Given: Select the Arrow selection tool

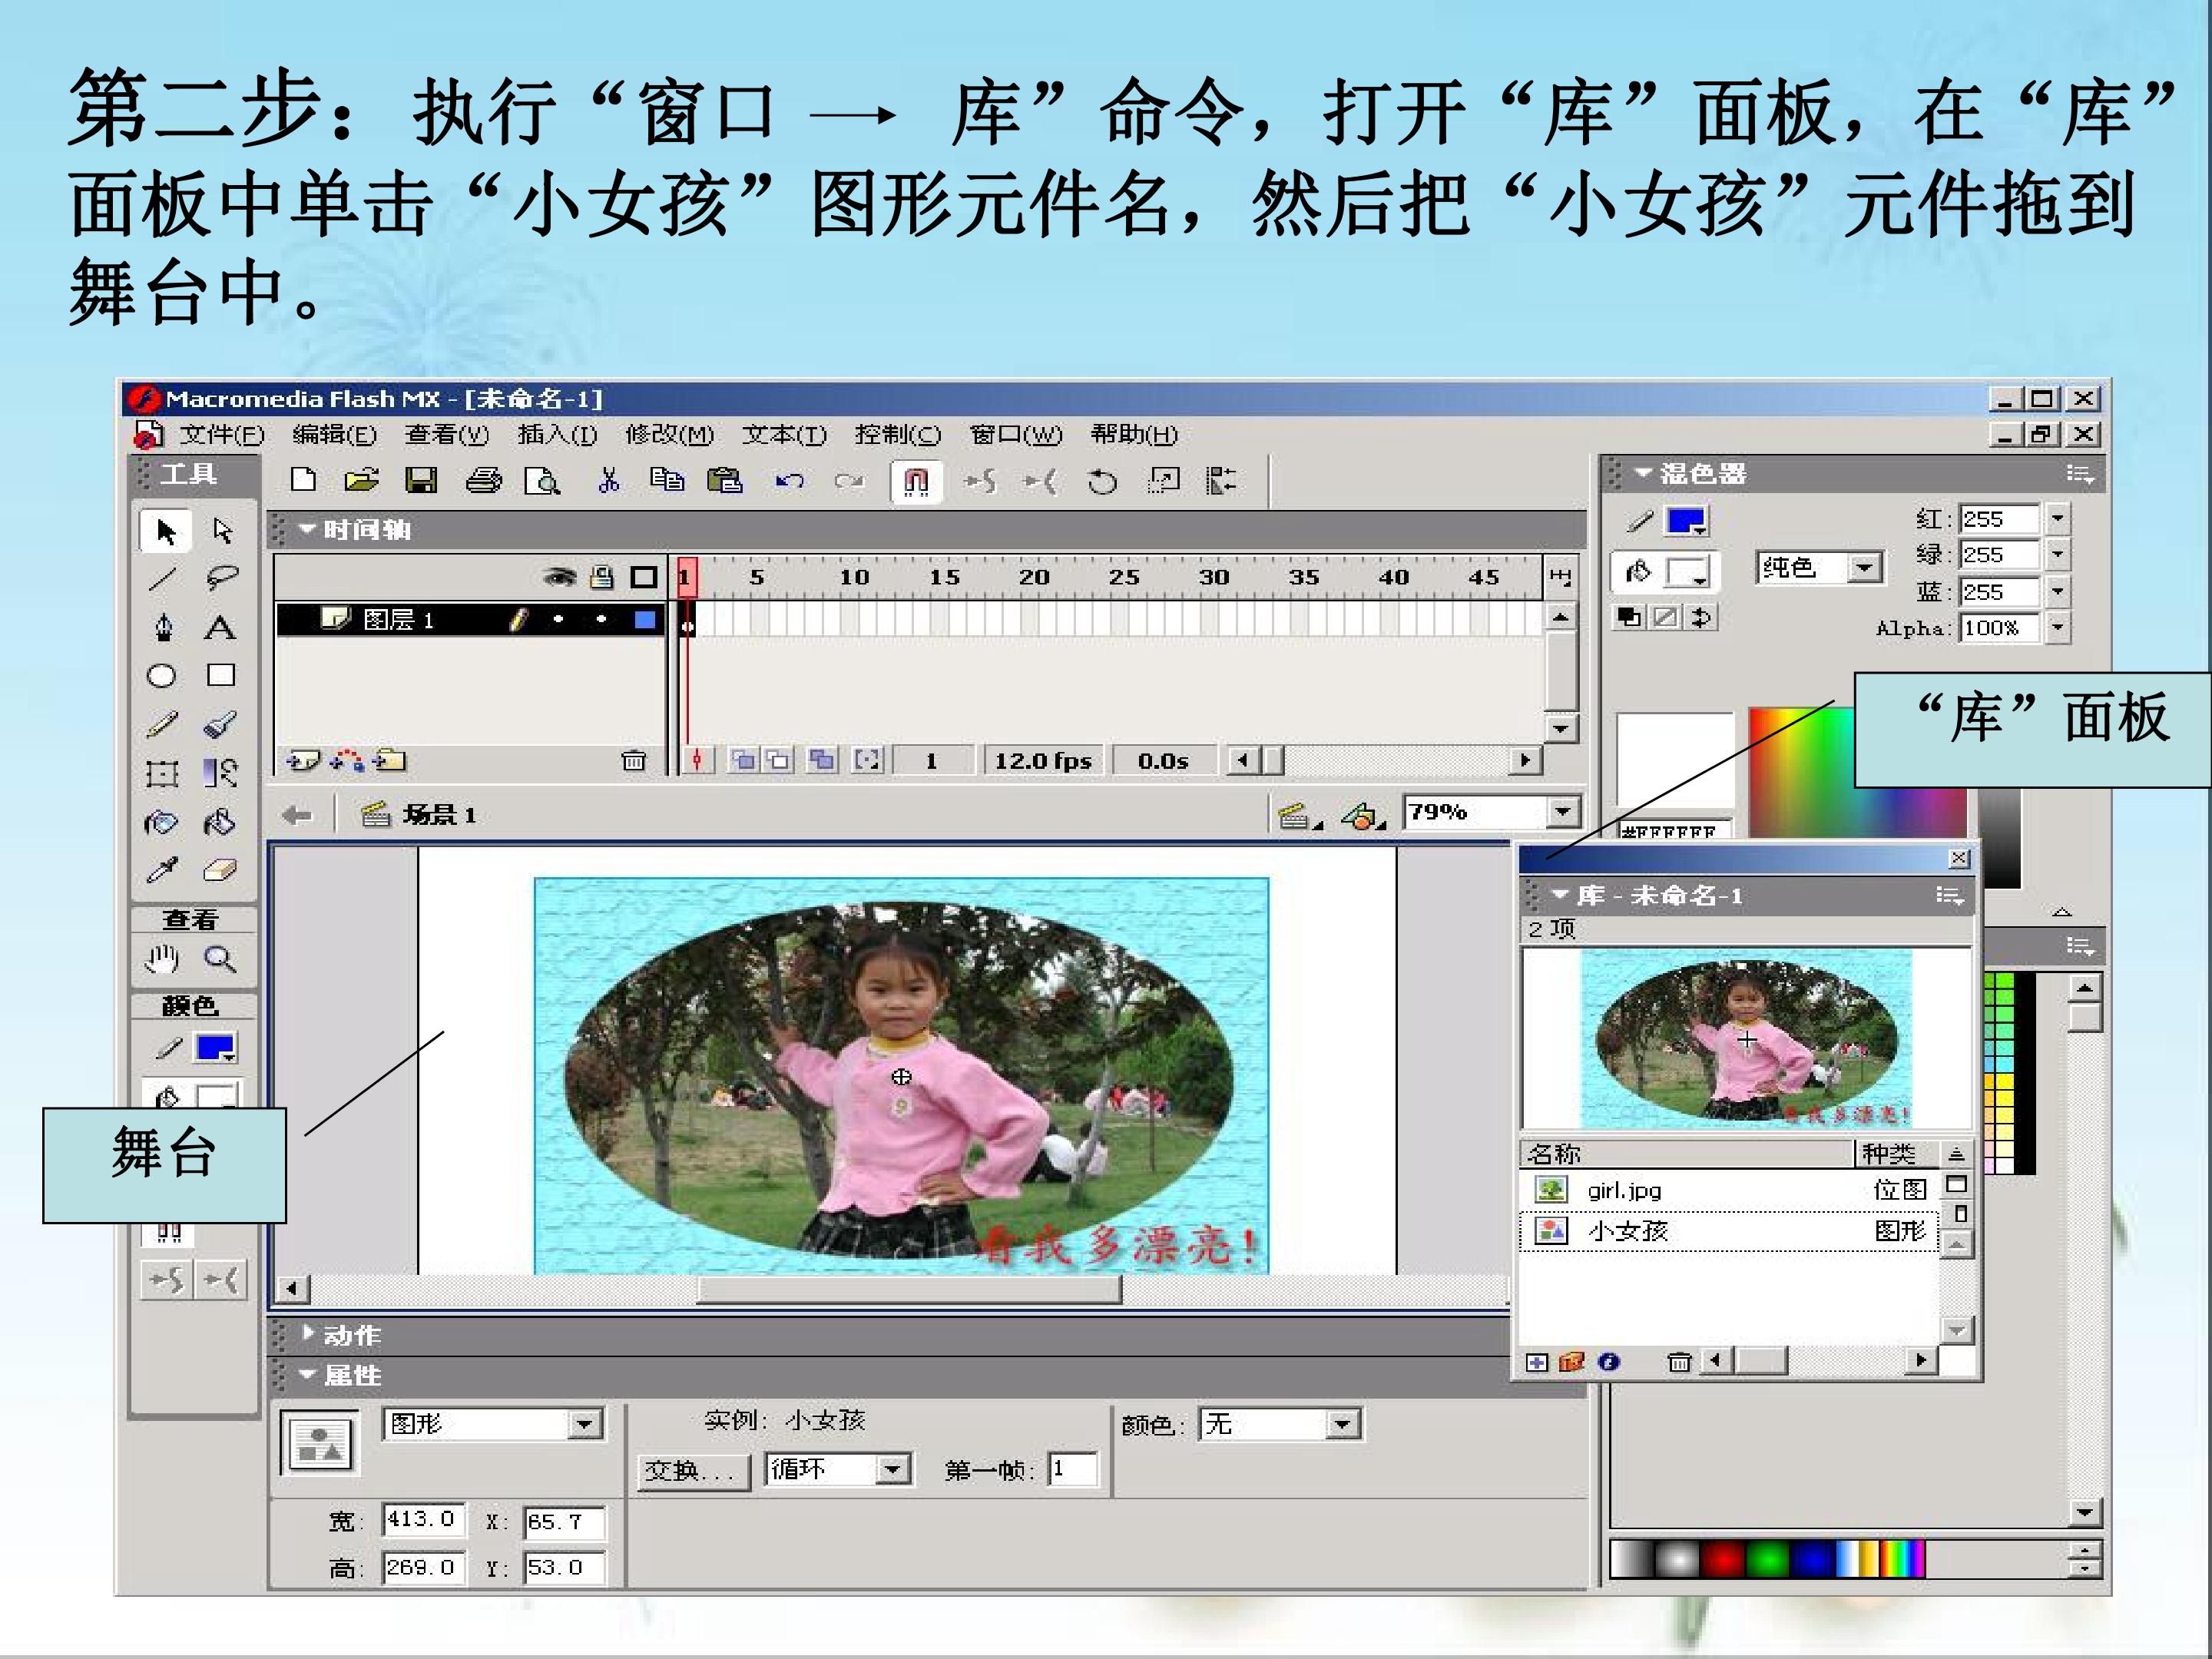Looking at the screenshot, I should click(x=165, y=531).
